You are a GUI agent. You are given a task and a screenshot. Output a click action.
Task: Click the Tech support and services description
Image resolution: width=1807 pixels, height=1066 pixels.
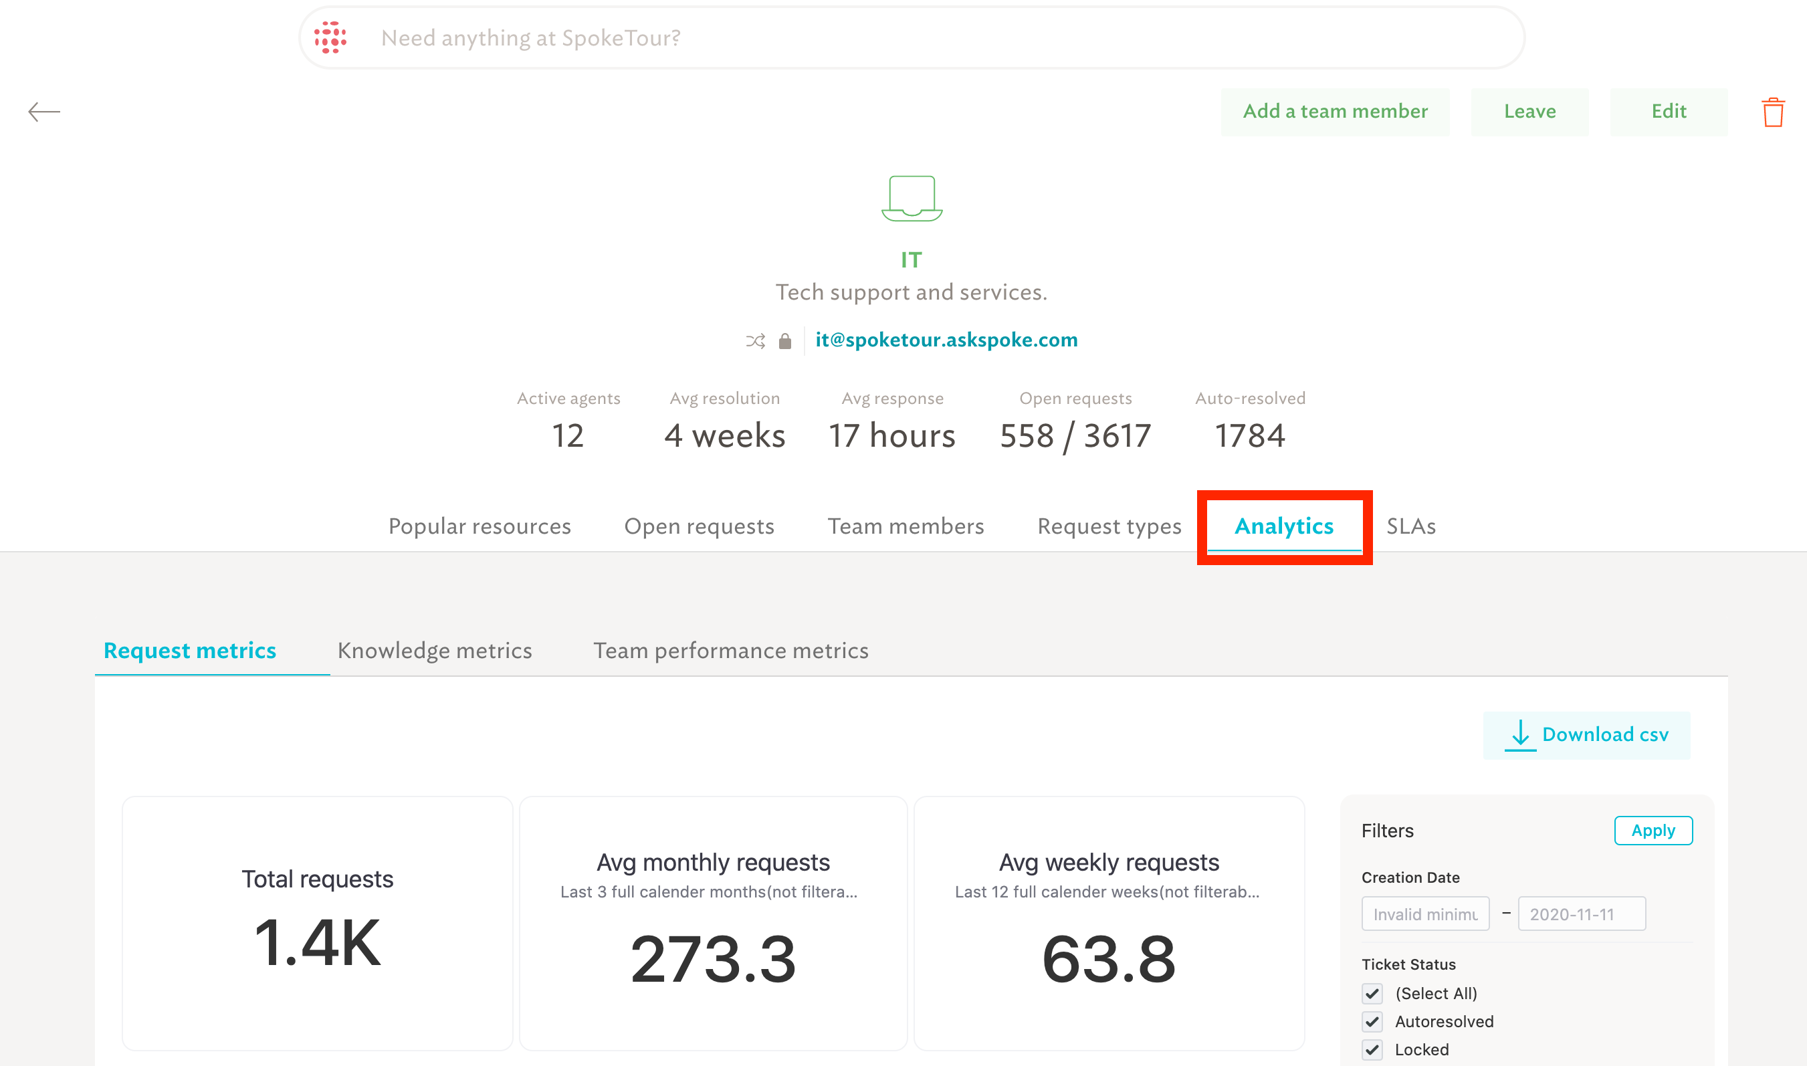coord(912,292)
